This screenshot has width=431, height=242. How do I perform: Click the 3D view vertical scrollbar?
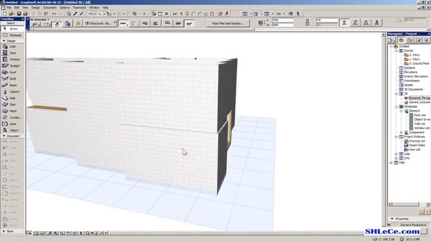pos(383,130)
